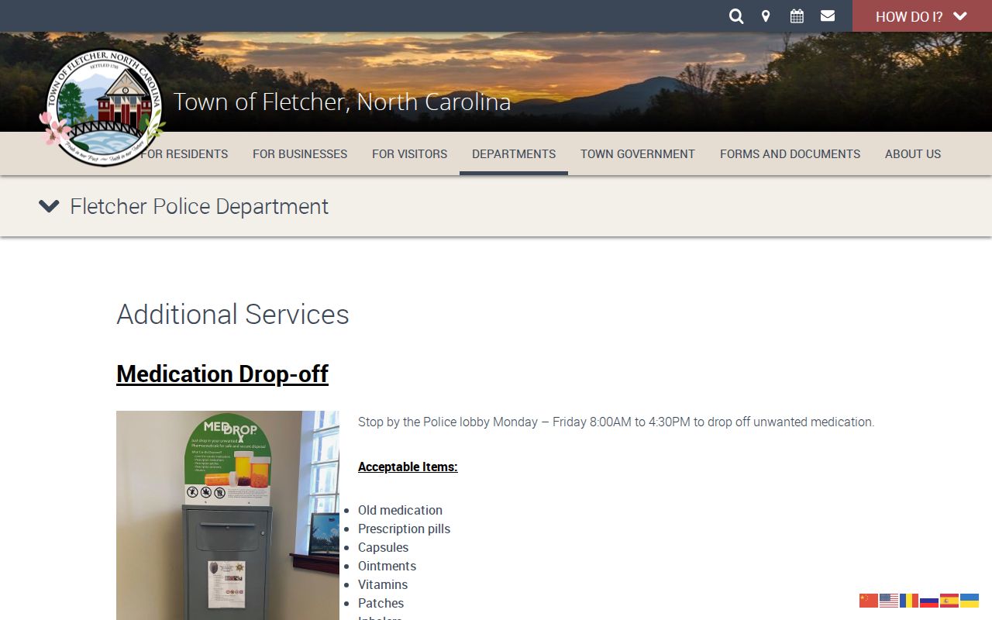Click the Ointments list item
This screenshot has height=620, width=992.
(387, 566)
